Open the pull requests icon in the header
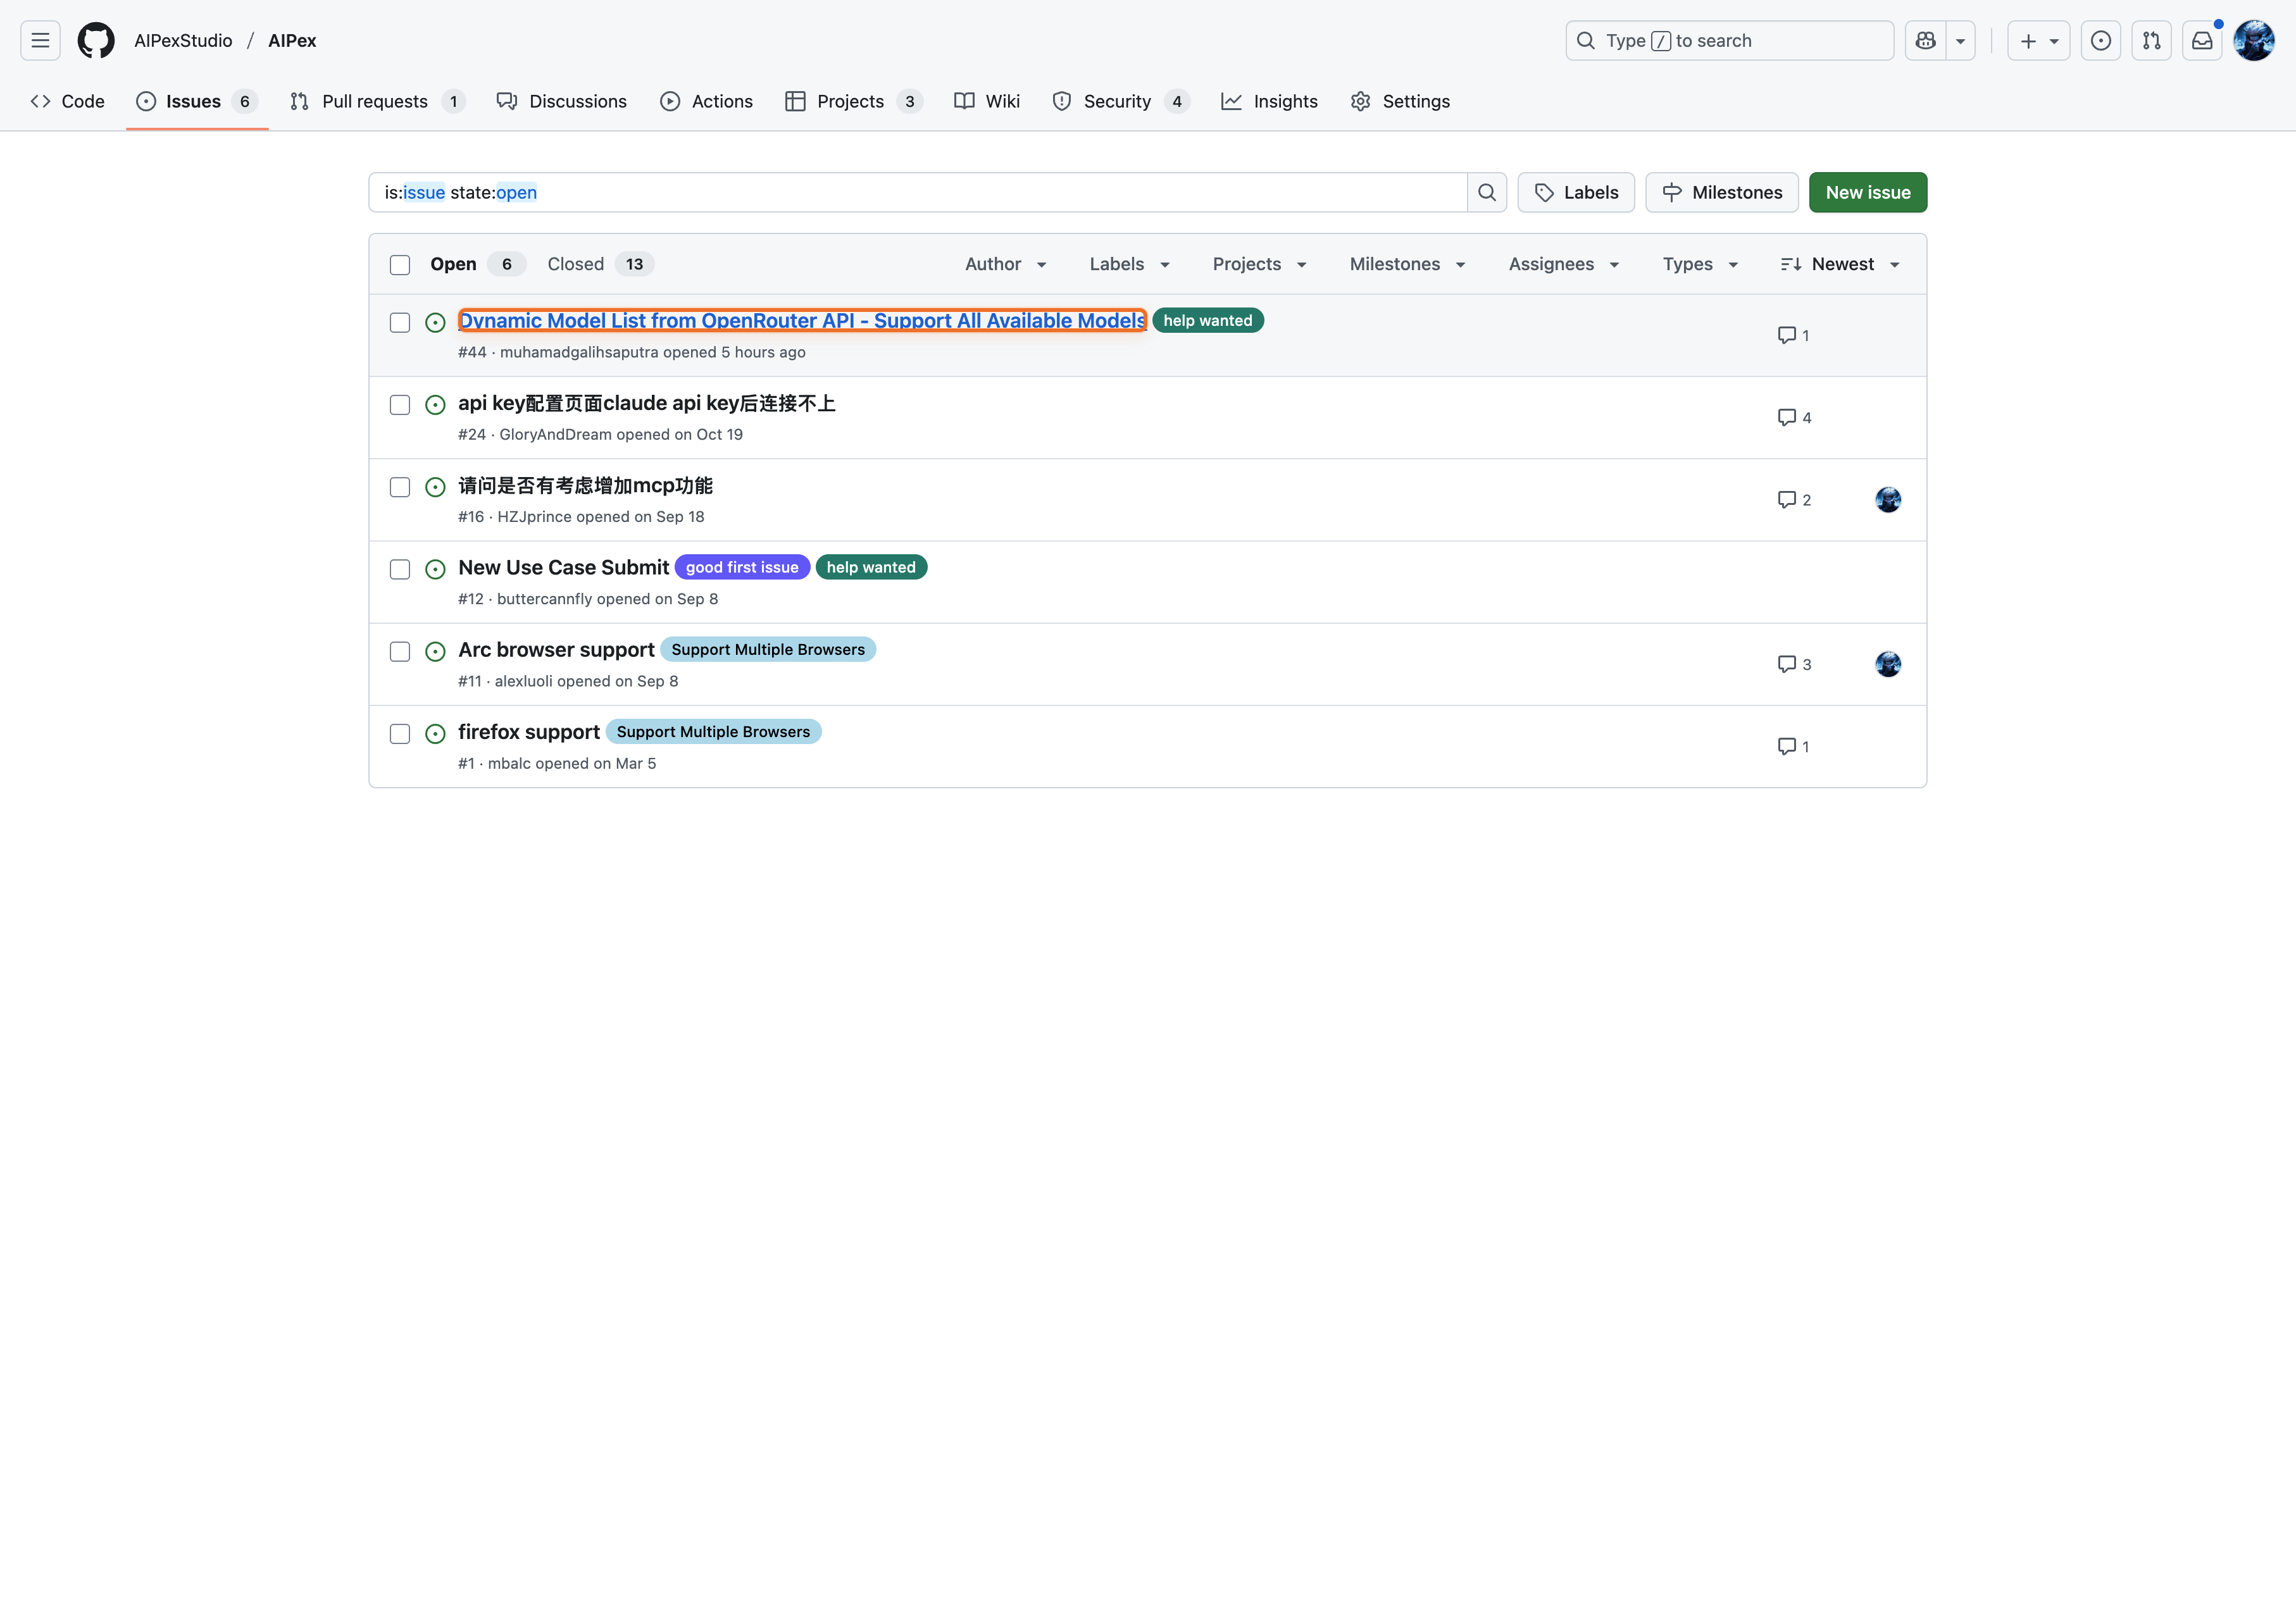The image size is (2296, 1602). click(x=2152, y=40)
